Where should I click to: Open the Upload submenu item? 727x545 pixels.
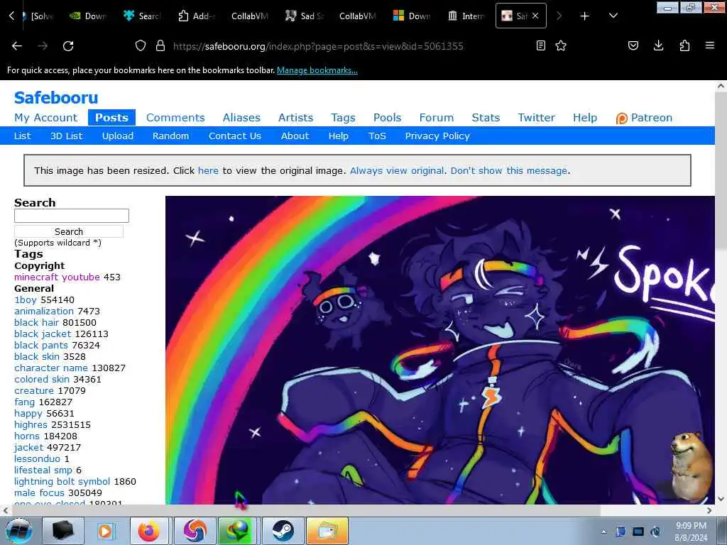[118, 136]
